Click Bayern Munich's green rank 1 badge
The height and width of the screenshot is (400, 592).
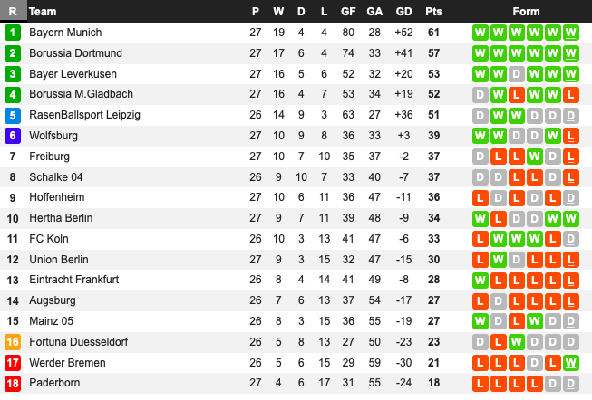(x=12, y=33)
